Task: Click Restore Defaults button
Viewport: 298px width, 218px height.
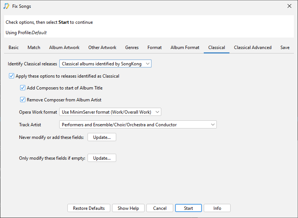Action: tap(89, 208)
